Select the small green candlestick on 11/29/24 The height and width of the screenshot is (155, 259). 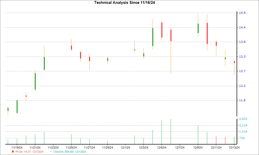107,59
